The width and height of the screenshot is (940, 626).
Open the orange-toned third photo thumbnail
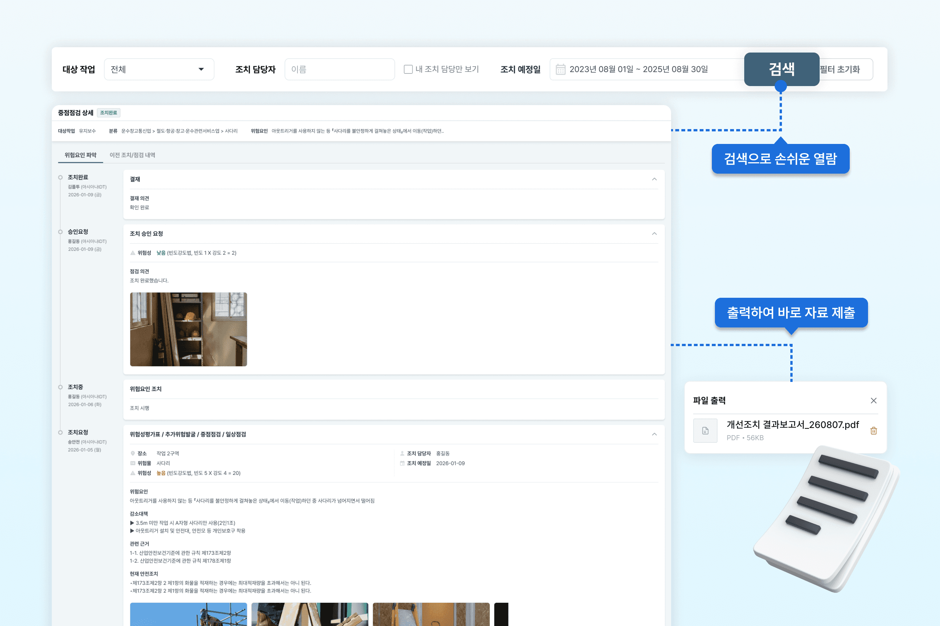[431, 615]
